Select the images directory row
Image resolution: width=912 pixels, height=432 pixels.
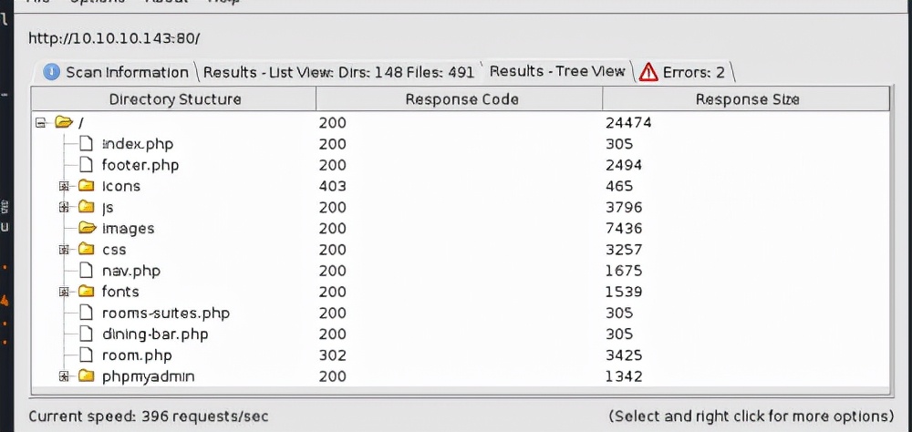[x=460, y=229]
